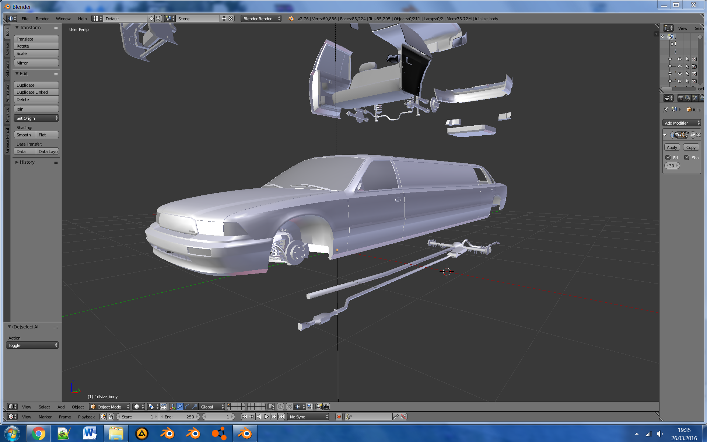Click the Smooth shading button
707x442 pixels.
[x=24, y=135]
